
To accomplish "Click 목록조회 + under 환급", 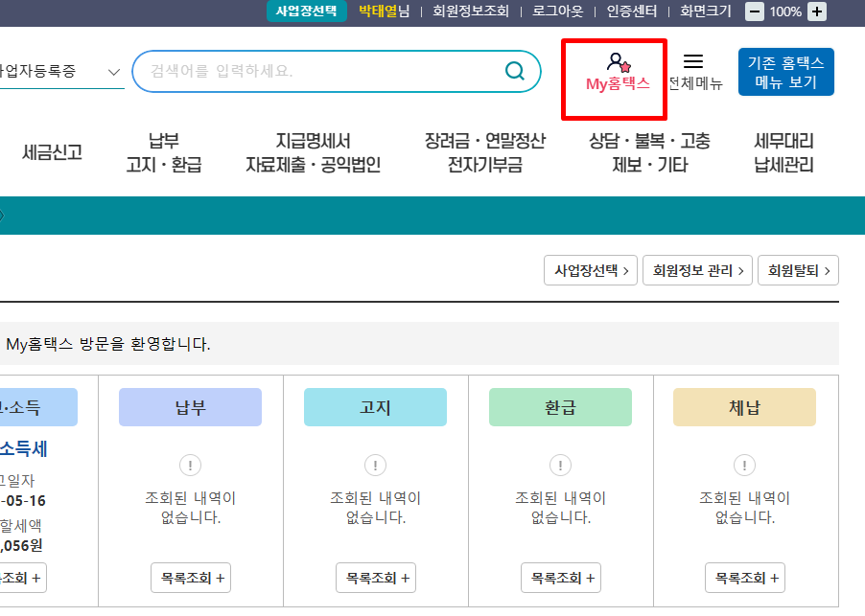I will [x=560, y=578].
